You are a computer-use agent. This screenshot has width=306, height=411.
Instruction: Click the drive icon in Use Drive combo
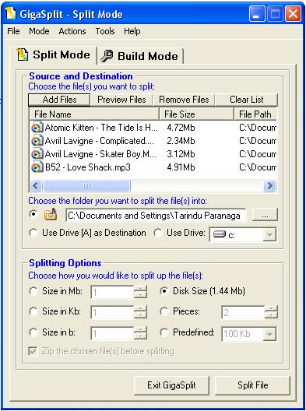tap(220, 234)
